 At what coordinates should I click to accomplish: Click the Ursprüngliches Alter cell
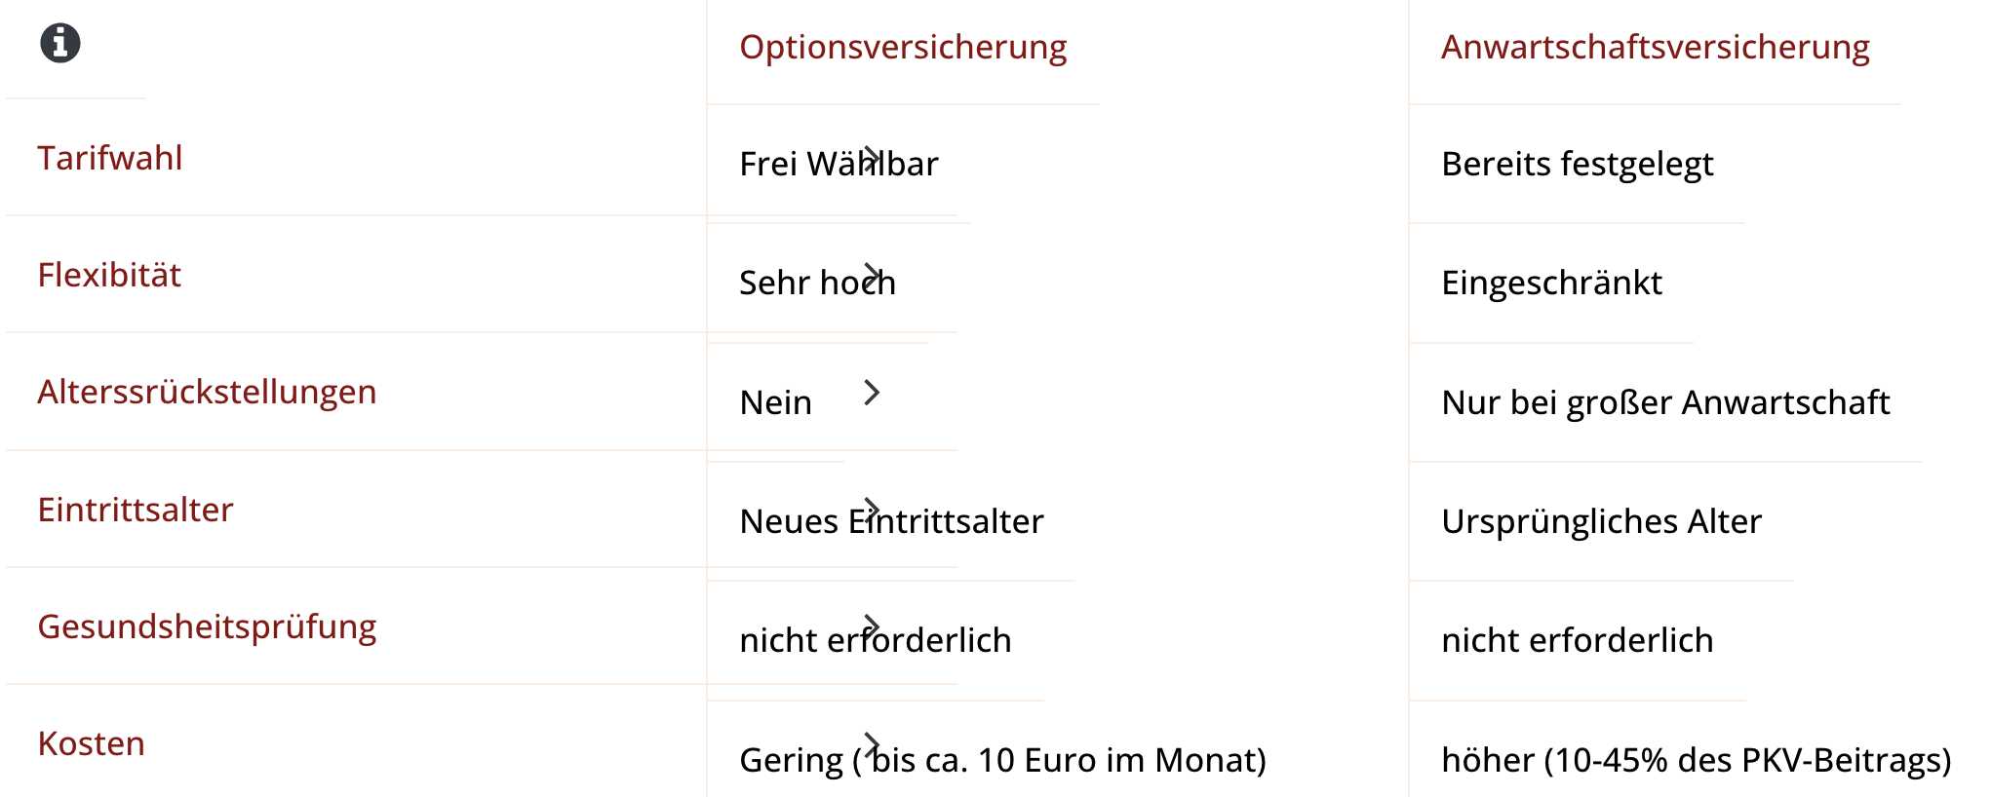coord(1602,521)
